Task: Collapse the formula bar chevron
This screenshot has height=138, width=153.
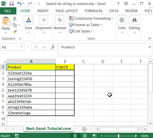Action: pyautogui.click(x=150, y=47)
